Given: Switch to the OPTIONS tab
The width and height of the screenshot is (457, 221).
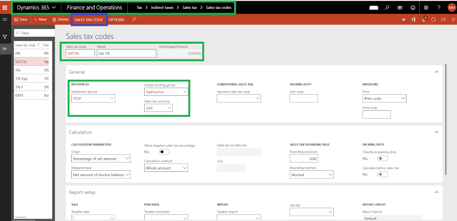Looking at the screenshot, I should (116, 20).
